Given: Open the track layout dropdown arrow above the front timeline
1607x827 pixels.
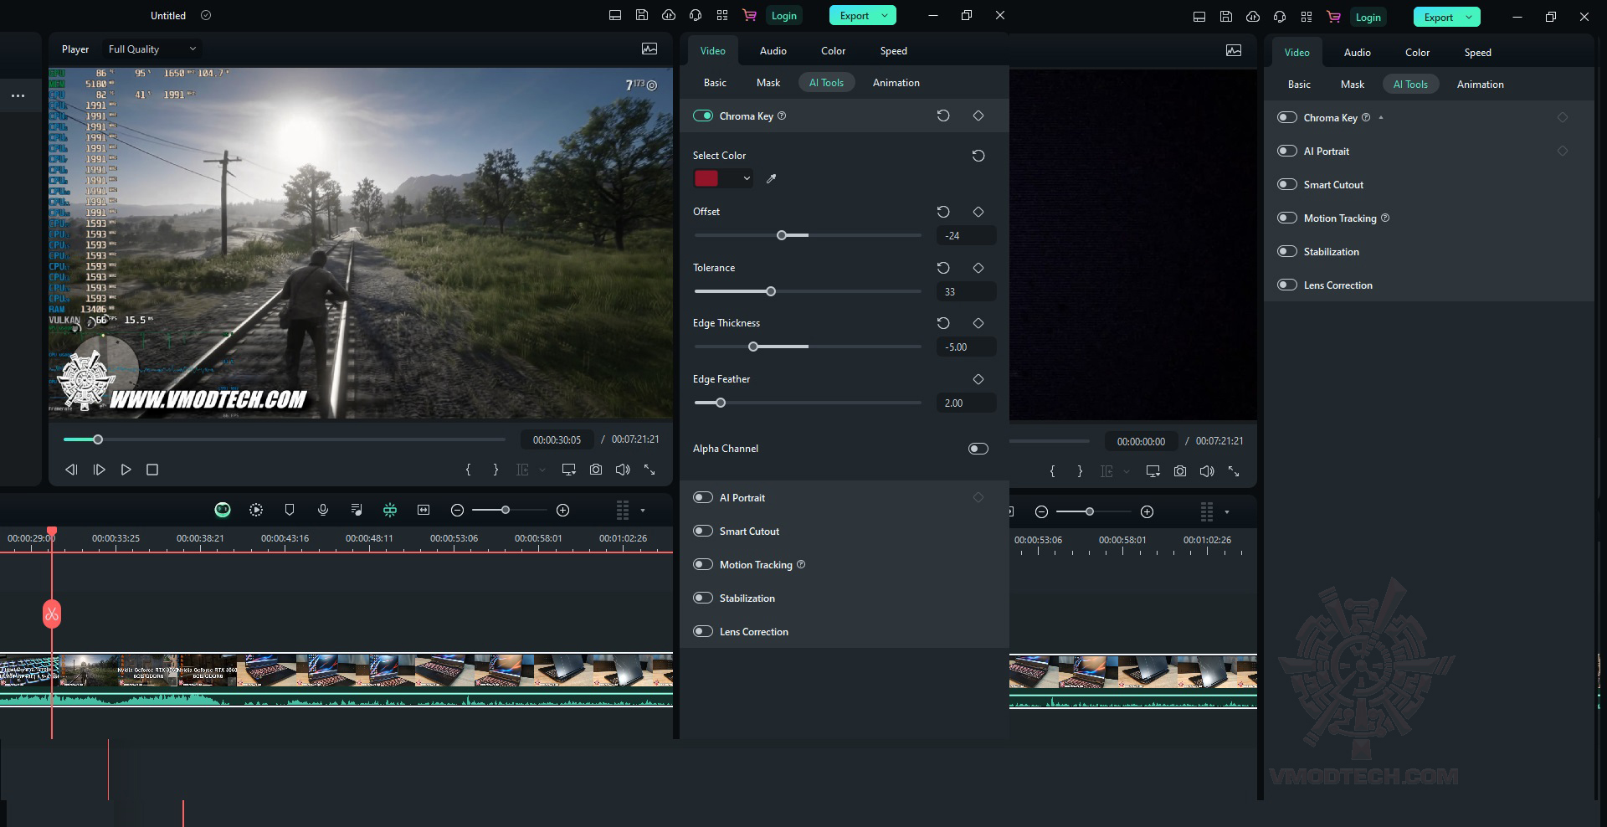Looking at the screenshot, I should tap(643, 510).
